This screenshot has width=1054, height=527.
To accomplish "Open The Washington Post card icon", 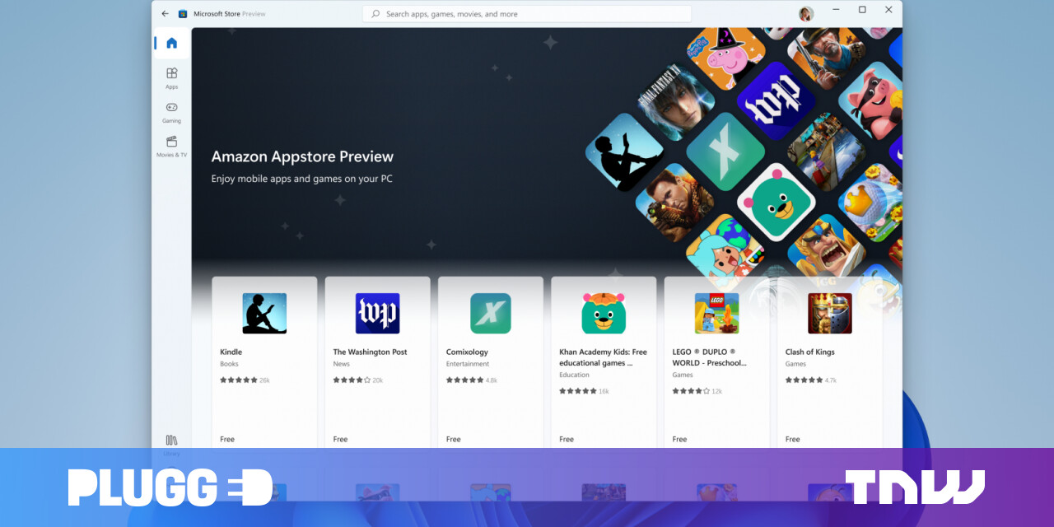I will pos(377,314).
